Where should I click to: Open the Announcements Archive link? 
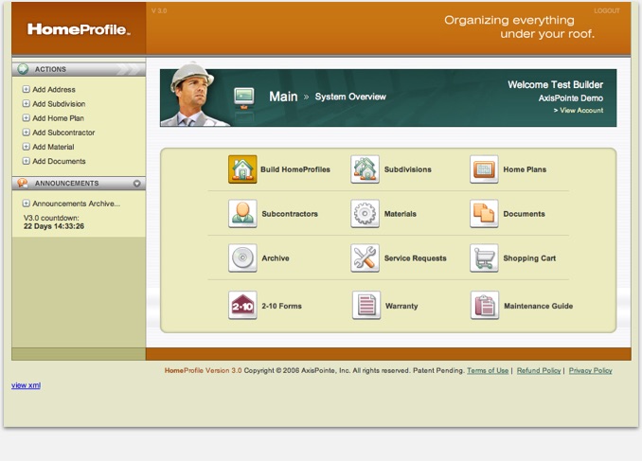click(76, 204)
